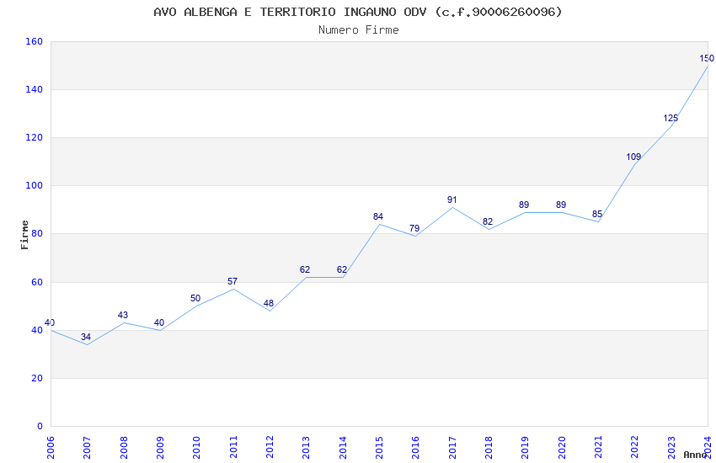Choose the 2017 year label
This screenshot has height=463, width=716.
(x=452, y=448)
